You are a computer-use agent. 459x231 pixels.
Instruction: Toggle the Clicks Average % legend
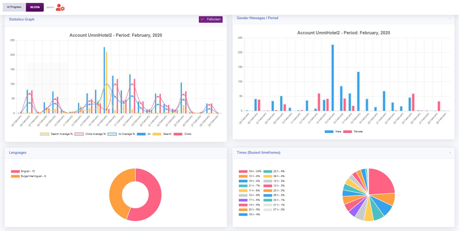90,134
